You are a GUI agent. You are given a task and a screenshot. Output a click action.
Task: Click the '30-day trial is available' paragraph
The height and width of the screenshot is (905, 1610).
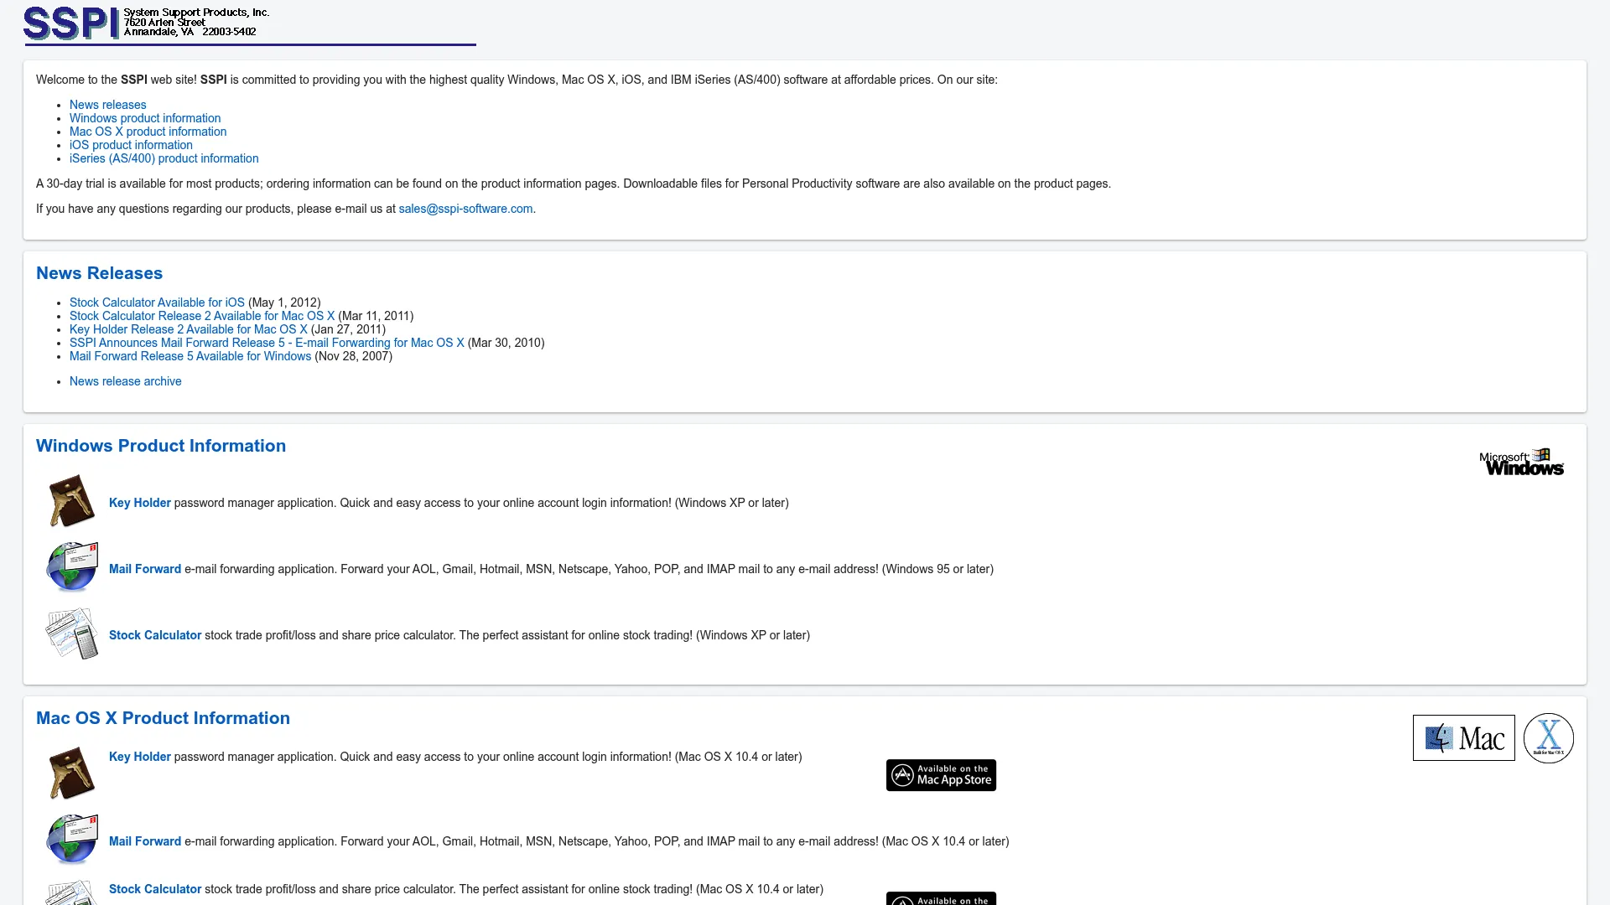tap(574, 184)
